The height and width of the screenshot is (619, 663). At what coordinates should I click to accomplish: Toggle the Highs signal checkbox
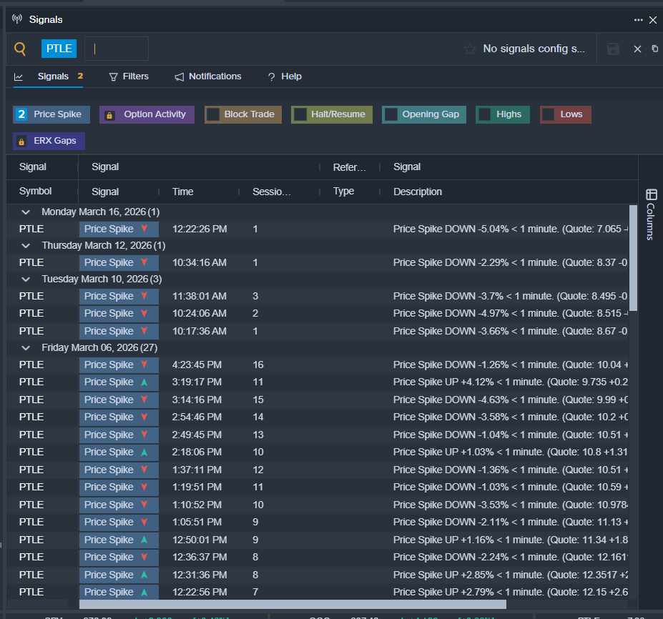point(485,114)
